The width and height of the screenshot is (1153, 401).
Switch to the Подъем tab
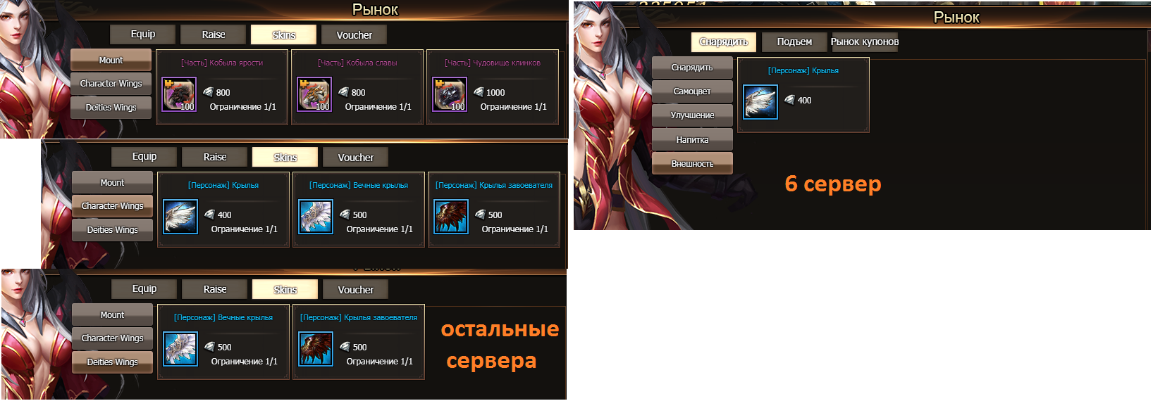click(x=794, y=42)
